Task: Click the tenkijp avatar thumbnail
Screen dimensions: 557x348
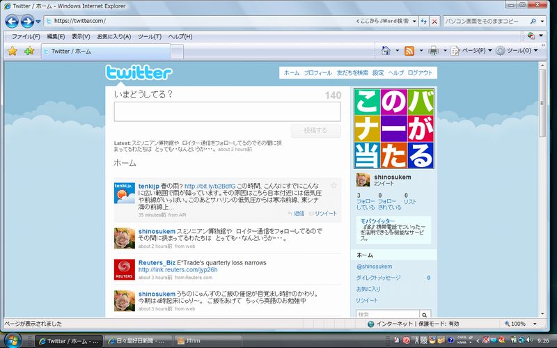Action: [125, 193]
